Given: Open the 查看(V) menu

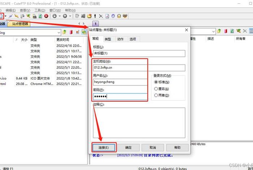Looking at the screenshot, I should (25, 10).
